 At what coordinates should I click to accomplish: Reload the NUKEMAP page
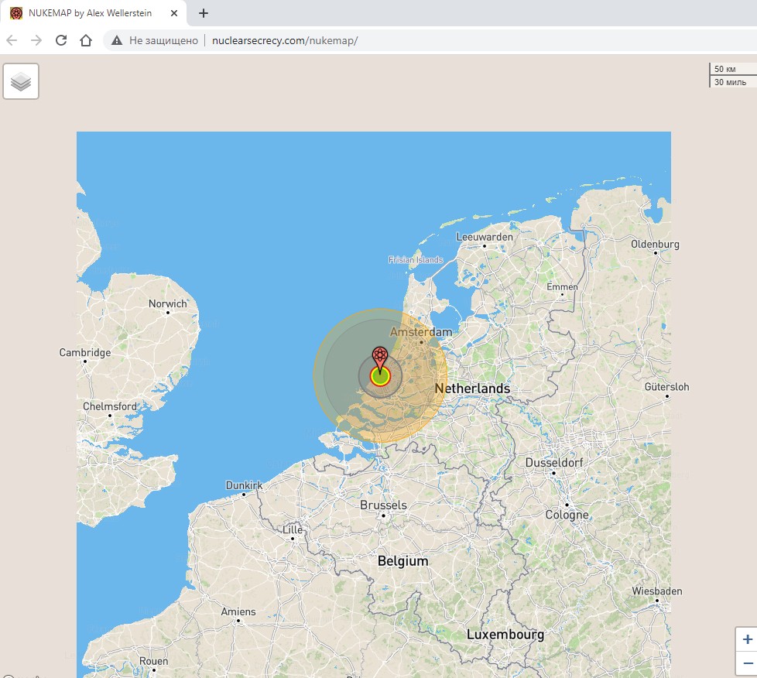[x=61, y=40]
